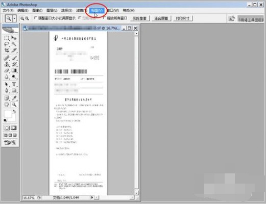Set full screen mode

pos(15,135)
